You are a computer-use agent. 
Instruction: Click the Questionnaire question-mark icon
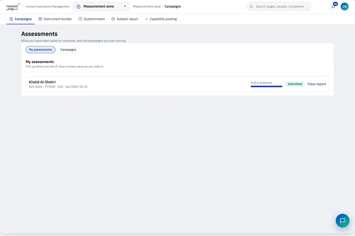pos(80,19)
